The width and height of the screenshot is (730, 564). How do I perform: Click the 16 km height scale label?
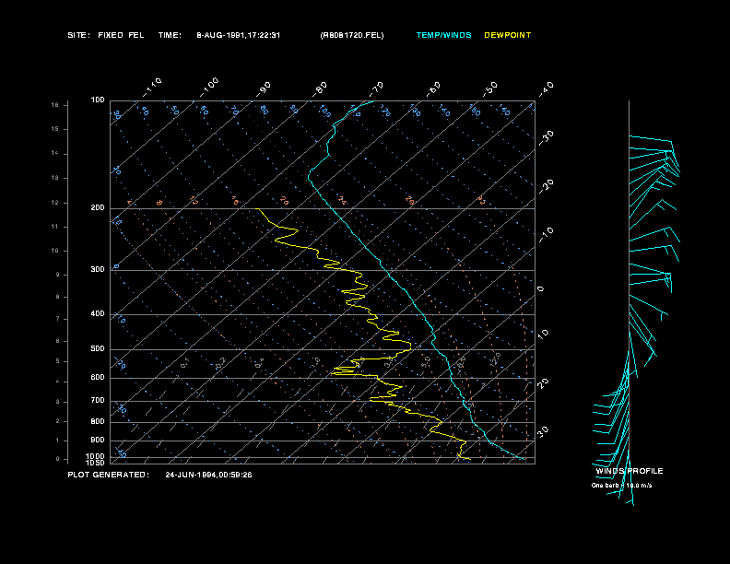(54, 105)
